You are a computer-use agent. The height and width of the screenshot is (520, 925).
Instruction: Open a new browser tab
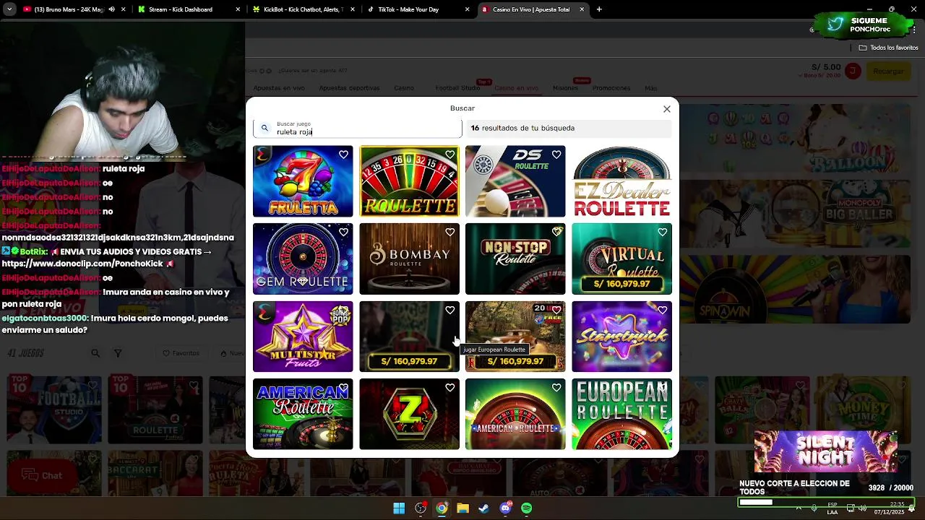(599, 9)
